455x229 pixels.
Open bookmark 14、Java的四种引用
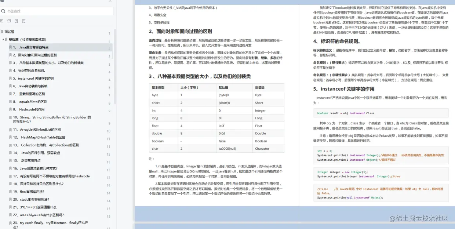pos(37,153)
